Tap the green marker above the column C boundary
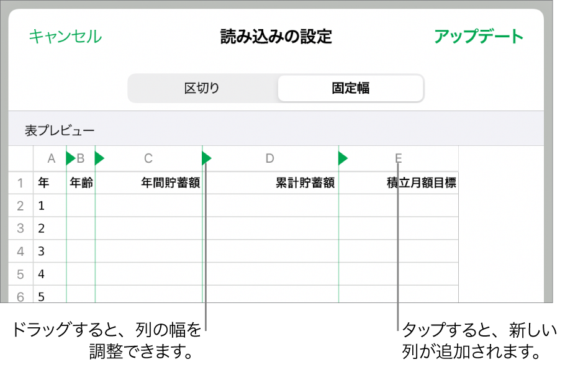 [x=206, y=158]
